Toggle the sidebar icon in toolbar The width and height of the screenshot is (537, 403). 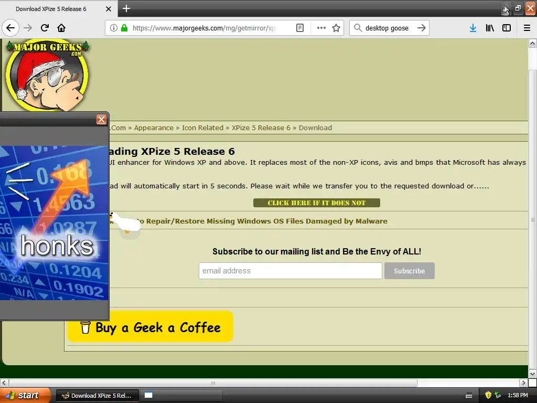(507, 28)
